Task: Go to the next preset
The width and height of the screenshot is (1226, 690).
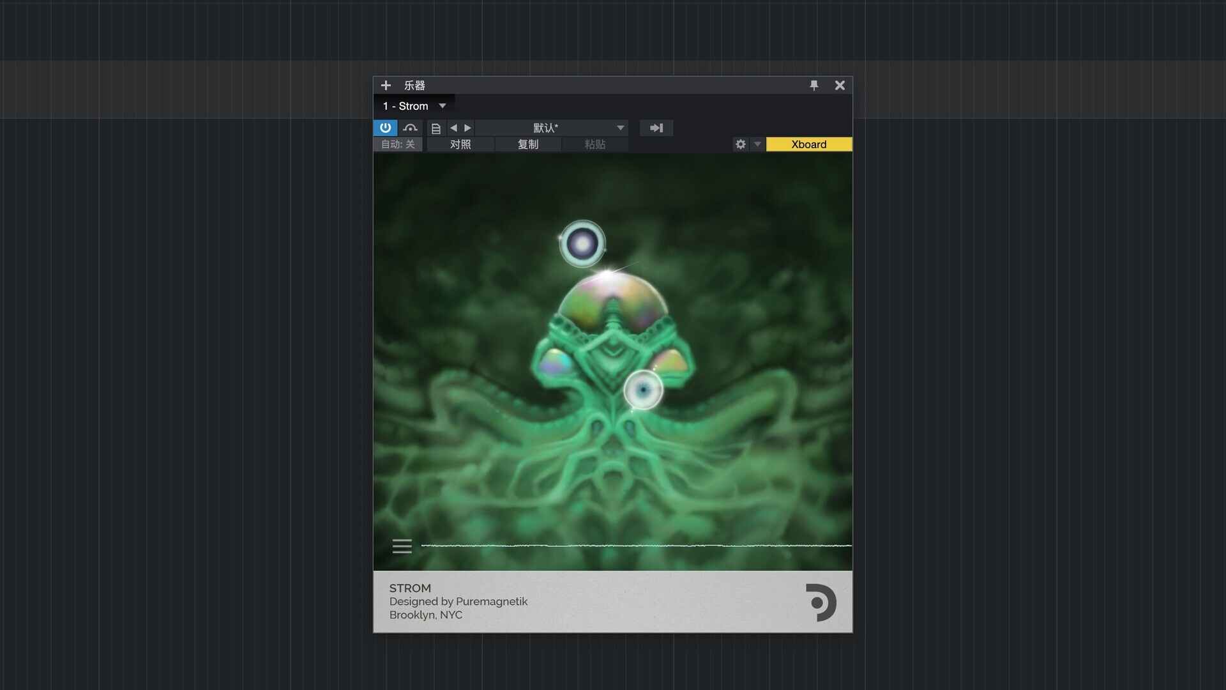Action: (467, 128)
